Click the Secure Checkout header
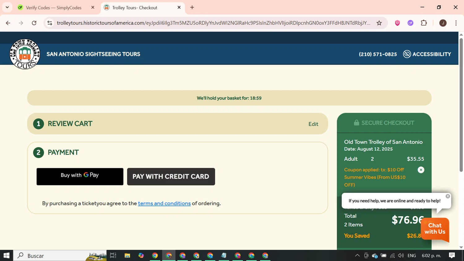Screen dimensions: 464x261 coord(384,123)
